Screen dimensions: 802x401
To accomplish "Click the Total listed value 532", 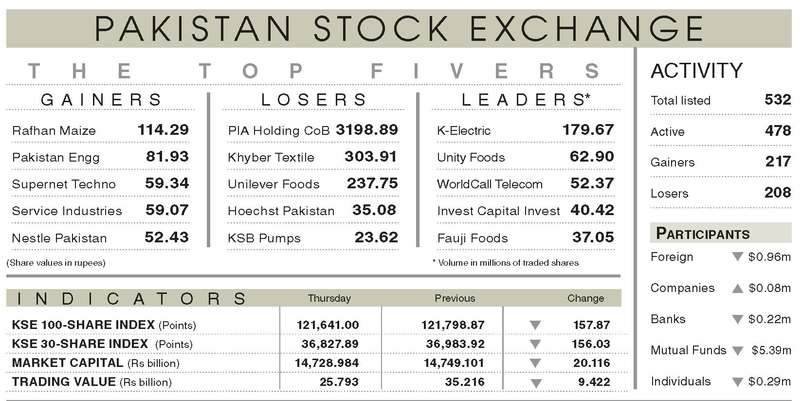I will [778, 100].
